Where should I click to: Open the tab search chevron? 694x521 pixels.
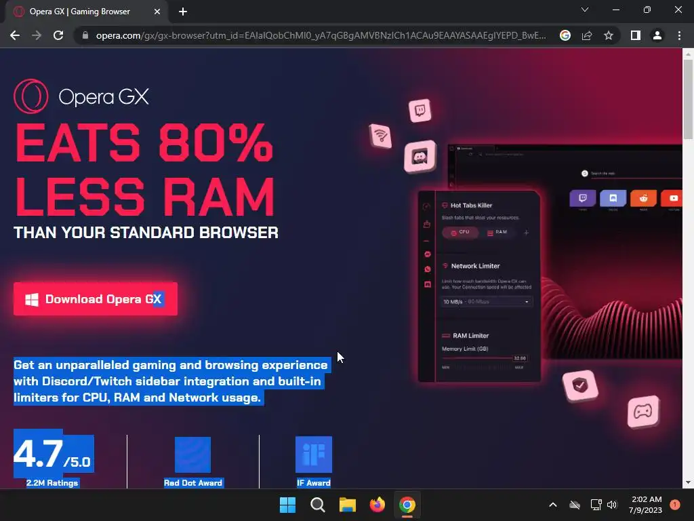coord(585,9)
